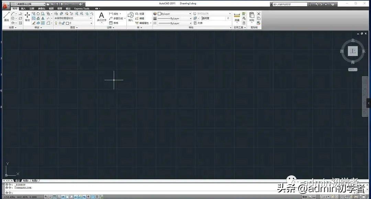Open the layer 0 dropdown list
This screenshot has width=371, height=199.
point(73,23)
